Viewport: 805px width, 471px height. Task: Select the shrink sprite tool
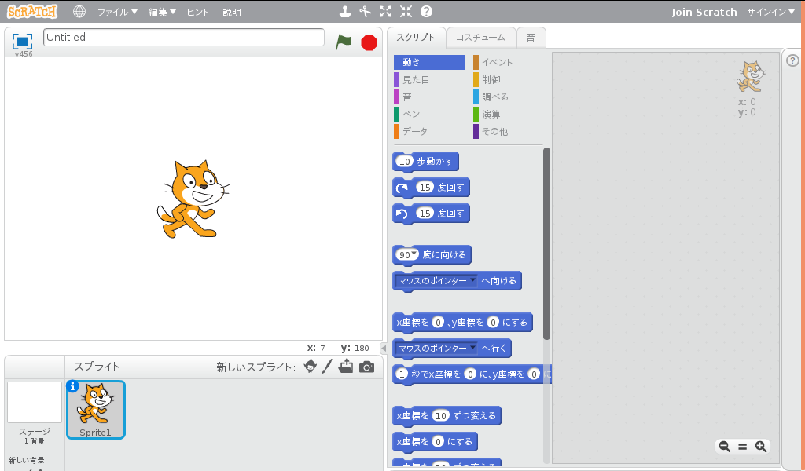pos(406,11)
